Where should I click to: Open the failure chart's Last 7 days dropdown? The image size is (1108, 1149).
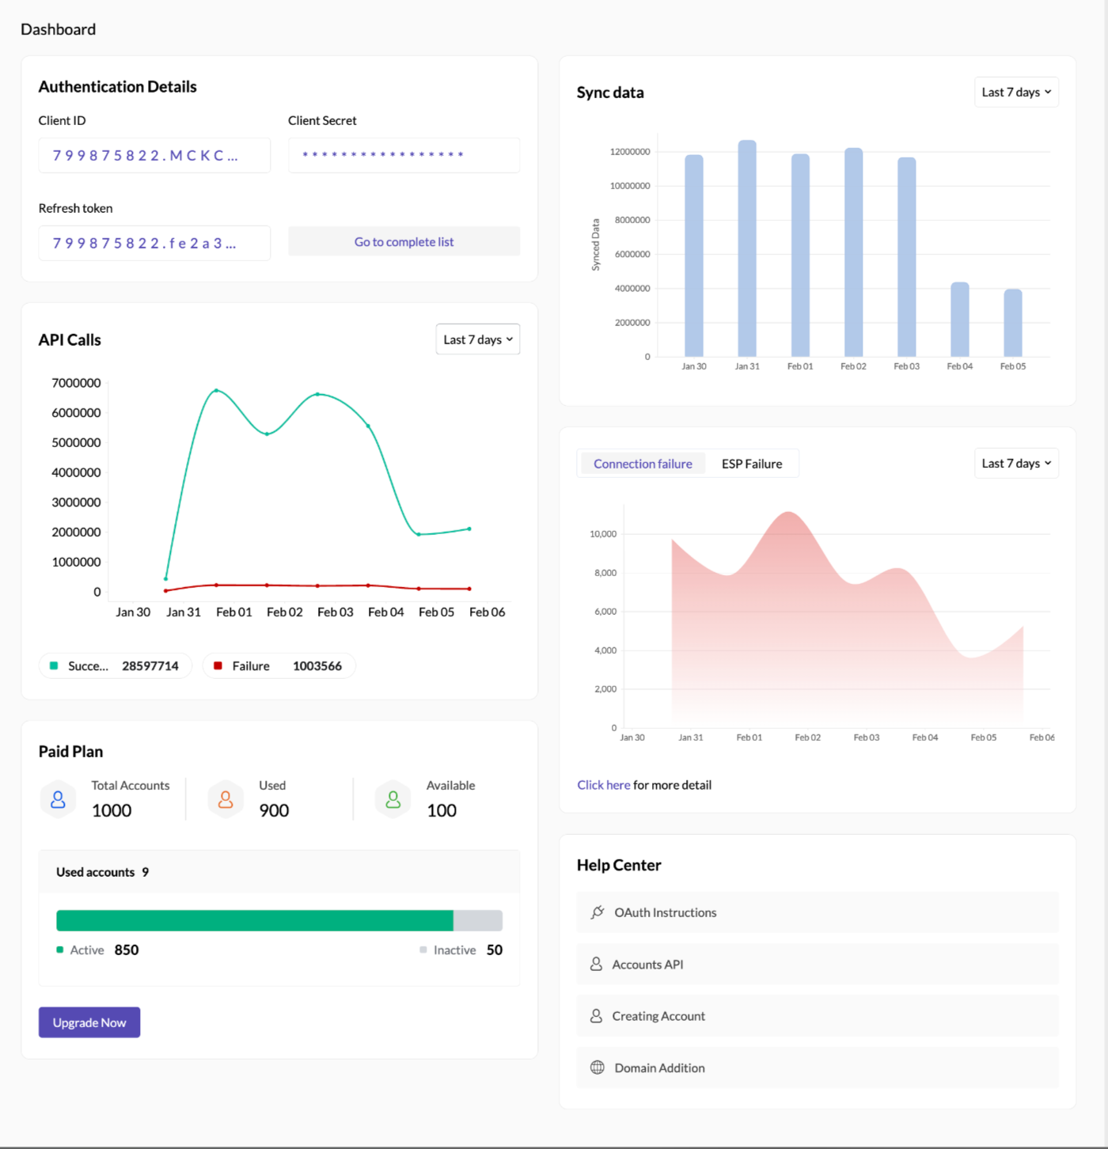click(x=1015, y=463)
